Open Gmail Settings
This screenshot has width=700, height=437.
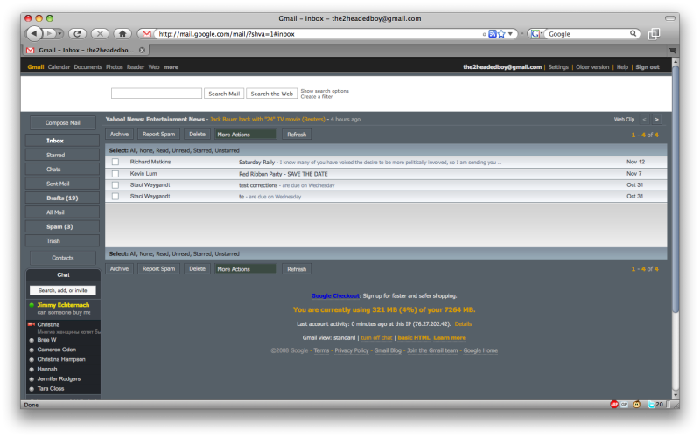tap(558, 67)
